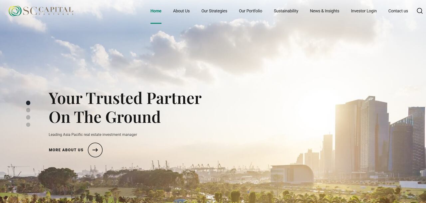Open the Our Portfolio menu
Viewport: 426px width, 203px height.
251,11
